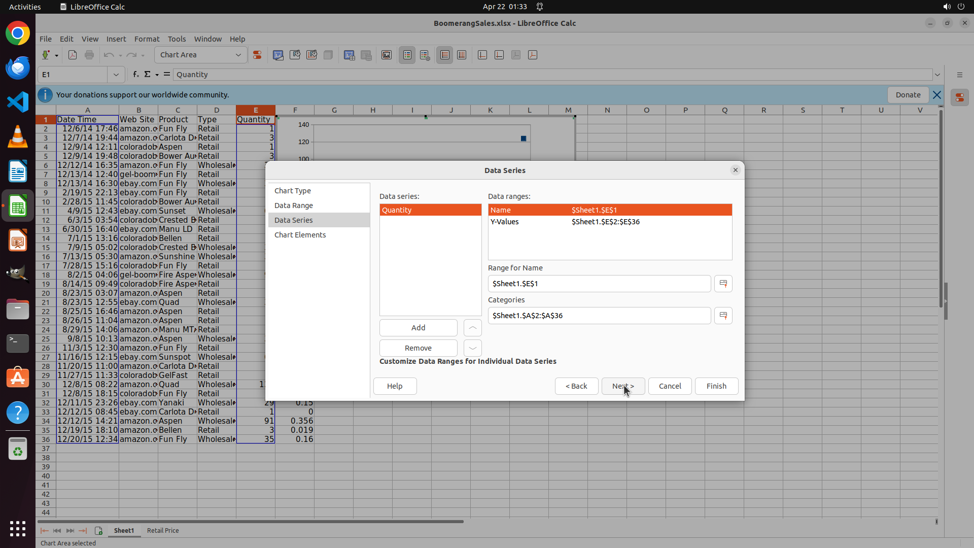Move the data series down with the arrow button

click(x=472, y=348)
